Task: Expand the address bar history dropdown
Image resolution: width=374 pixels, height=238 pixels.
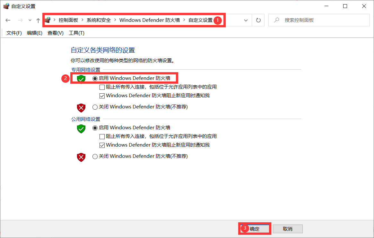Action: click(246, 20)
